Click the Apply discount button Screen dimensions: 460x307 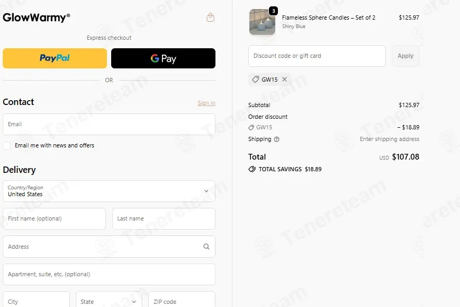coord(405,56)
